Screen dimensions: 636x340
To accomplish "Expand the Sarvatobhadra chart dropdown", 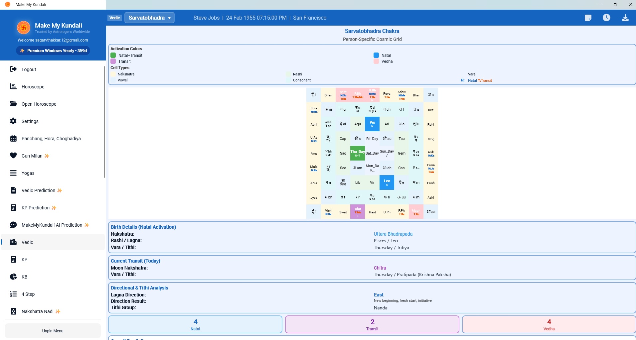I will pyautogui.click(x=149, y=18).
